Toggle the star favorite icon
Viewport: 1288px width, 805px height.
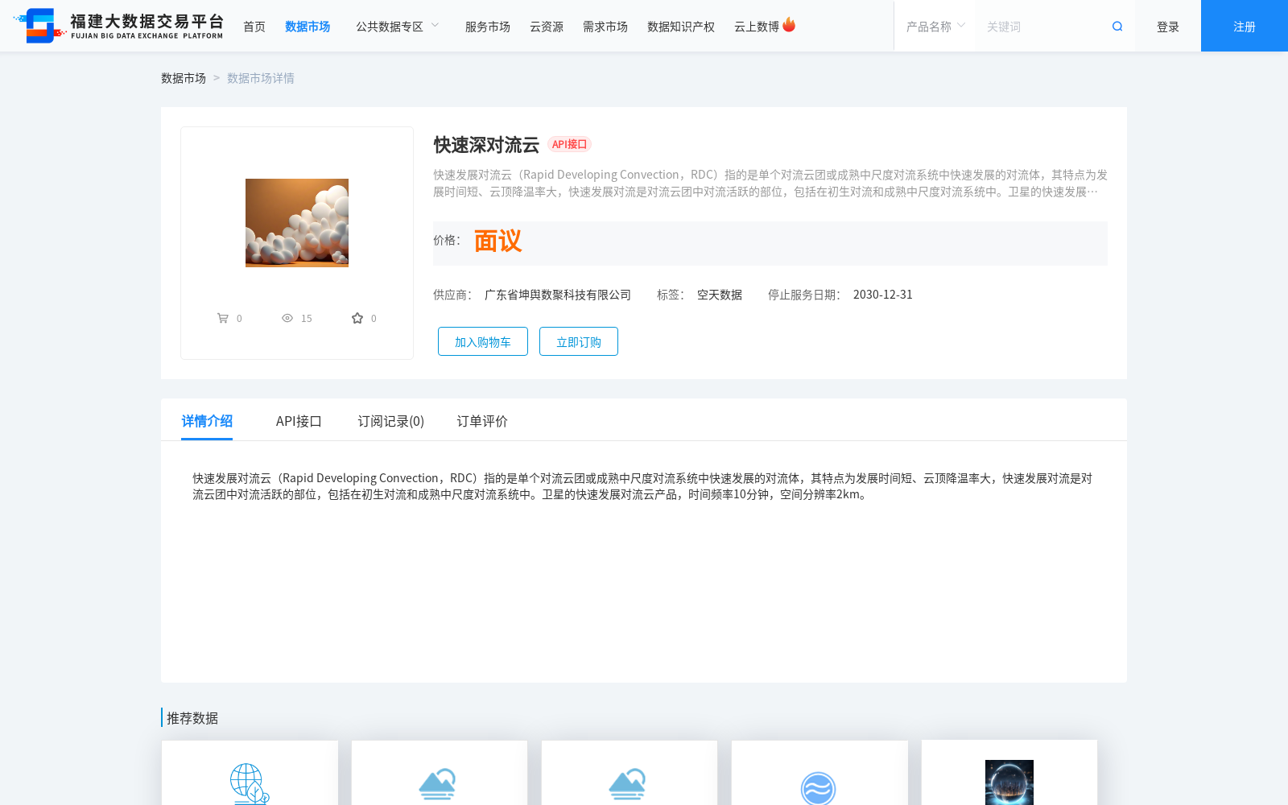pos(357,318)
